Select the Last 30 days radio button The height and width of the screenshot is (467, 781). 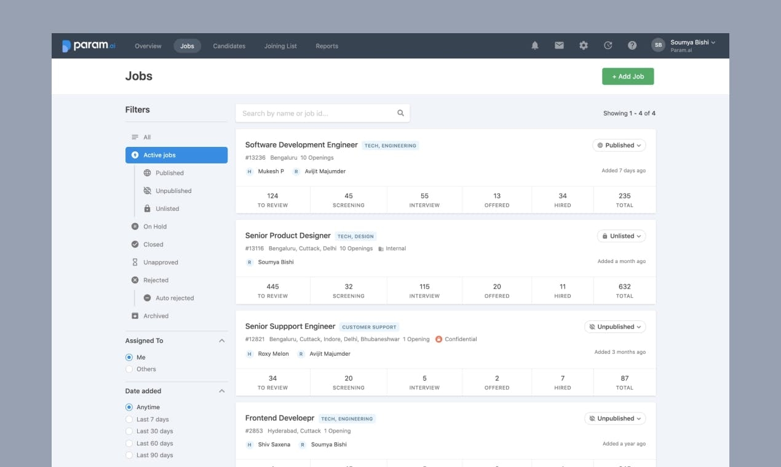pyautogui.click(x=129, y=431)
